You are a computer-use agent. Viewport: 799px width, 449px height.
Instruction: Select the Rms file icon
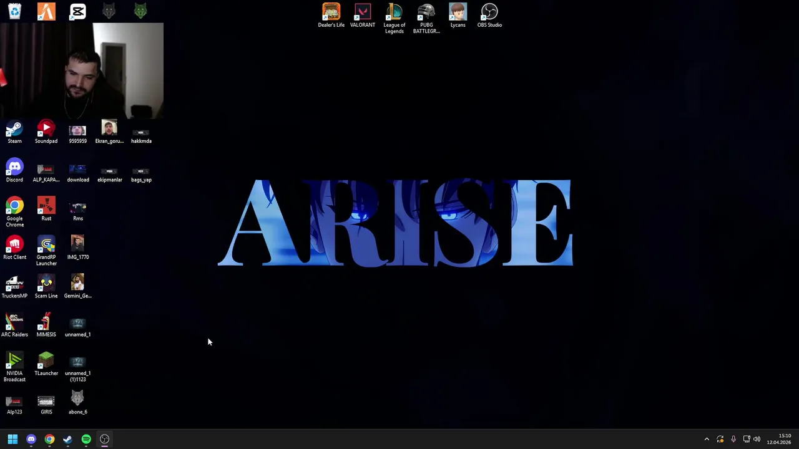tap(78, 211)
